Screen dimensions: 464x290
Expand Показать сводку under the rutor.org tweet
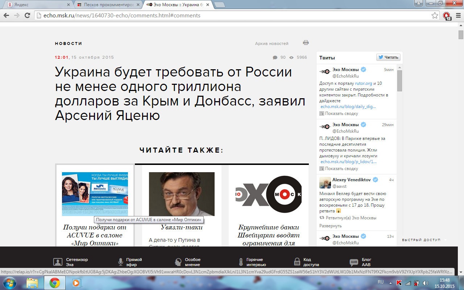339,113
